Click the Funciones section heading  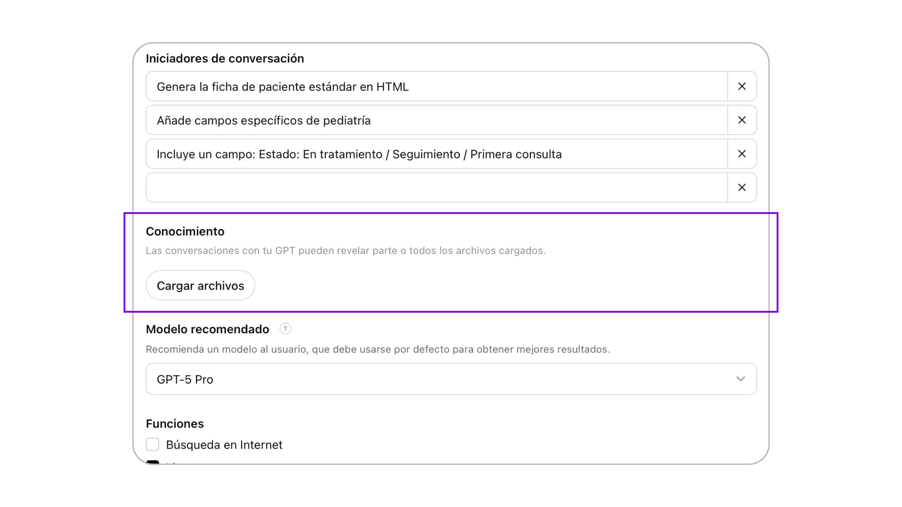tap(175, 424)
